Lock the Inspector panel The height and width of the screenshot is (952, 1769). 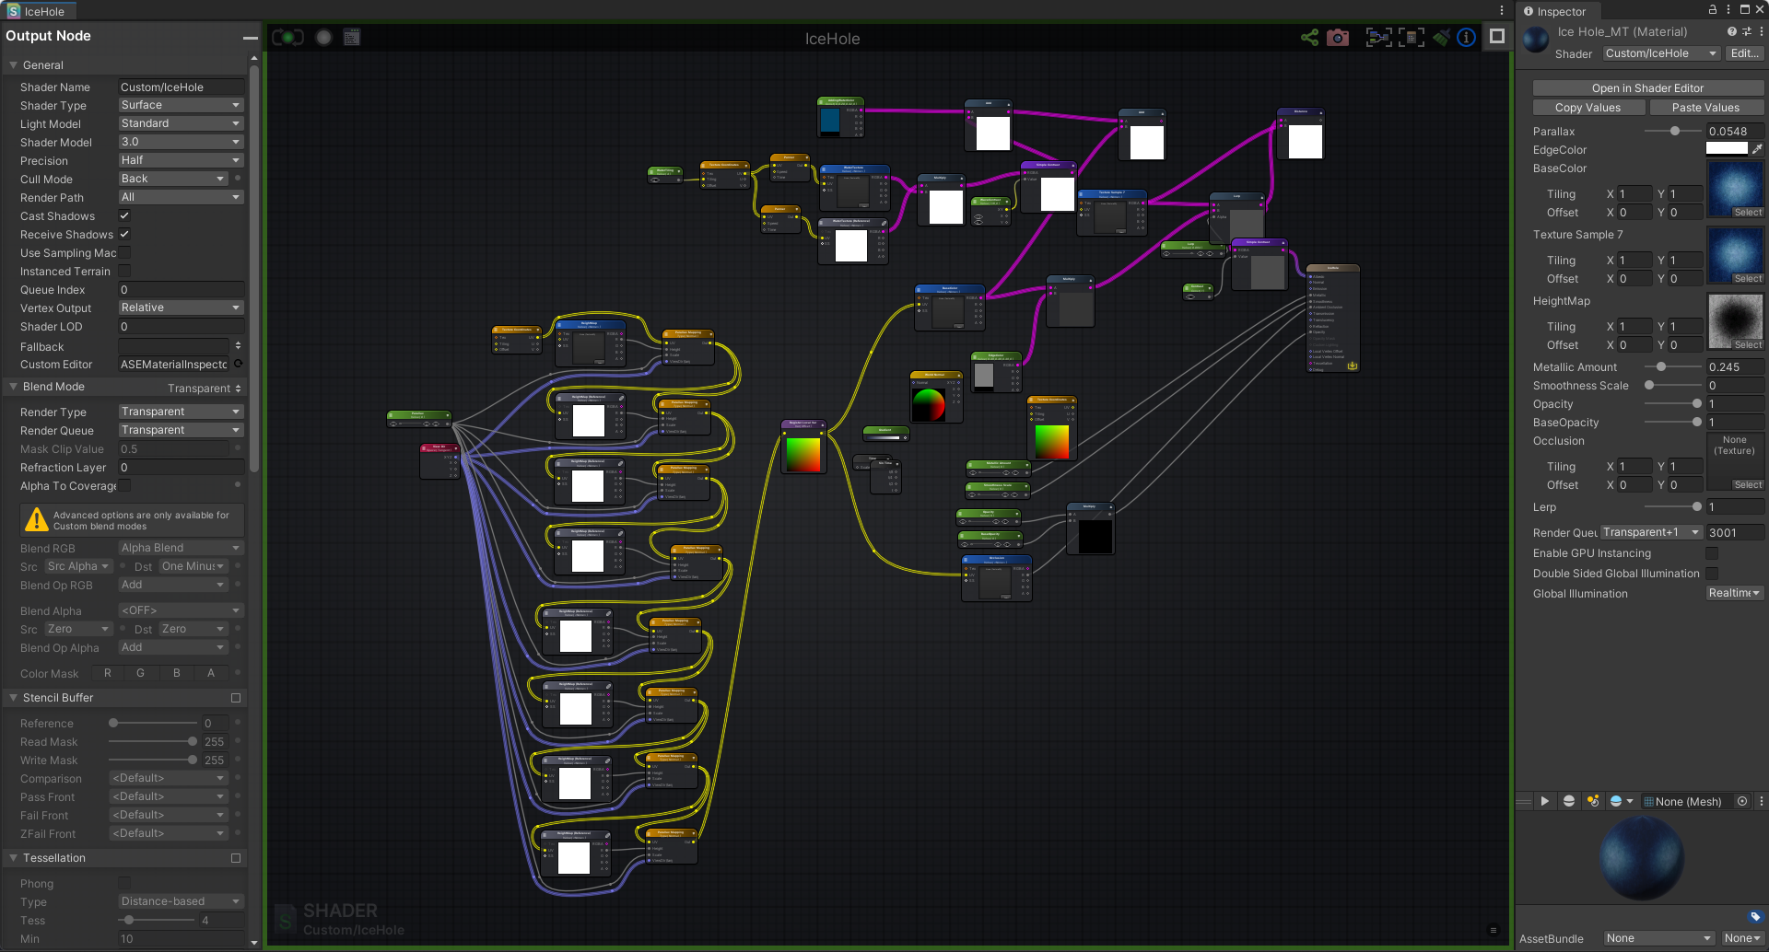1713,9
